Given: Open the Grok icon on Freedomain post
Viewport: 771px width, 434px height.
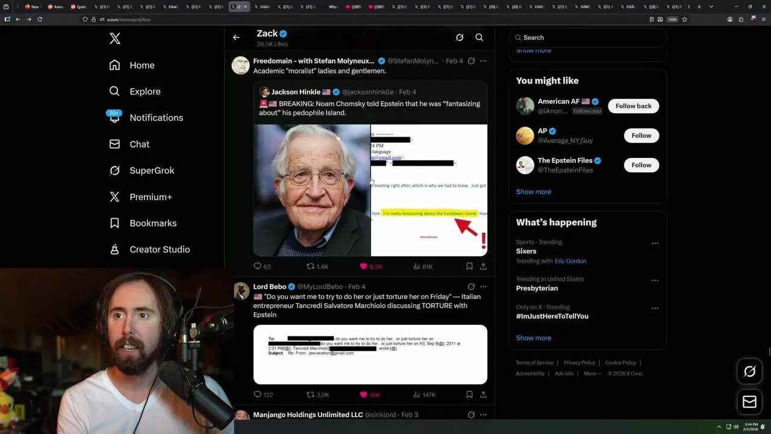Looking at the screenshot, I should click(x=471, y=61).
